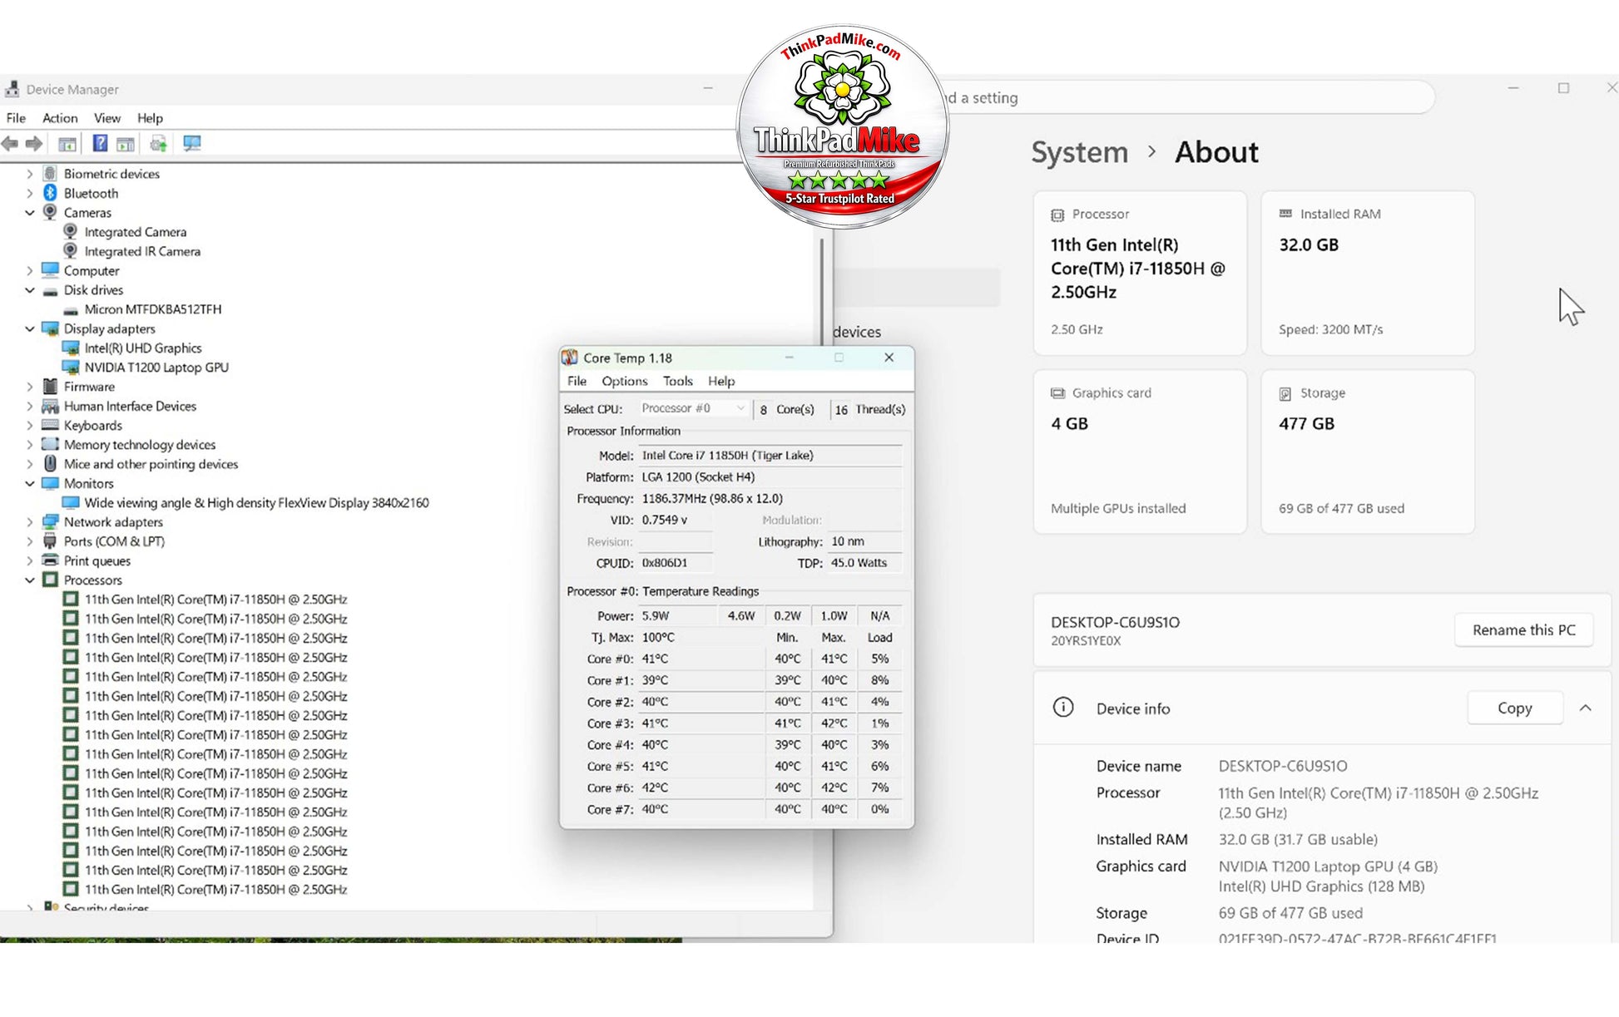Expand the Biometric devices node
Image resolution: width=1619 pixels, height=1017 pixels.
(30, 174)
